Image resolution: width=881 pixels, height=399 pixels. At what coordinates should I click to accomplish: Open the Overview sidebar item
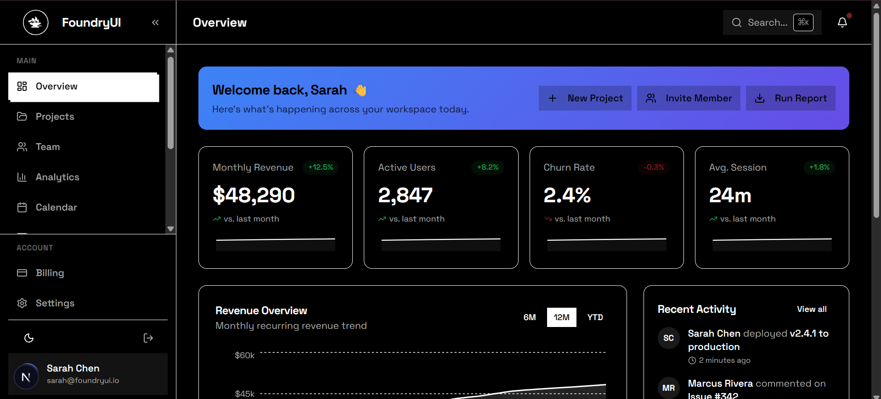click(84, 87)
